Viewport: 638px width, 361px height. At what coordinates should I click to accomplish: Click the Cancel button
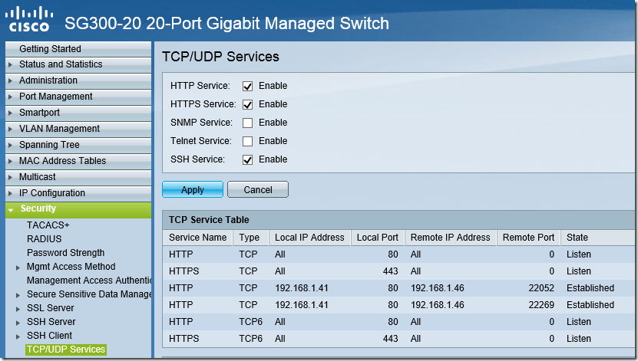[258, 189]
